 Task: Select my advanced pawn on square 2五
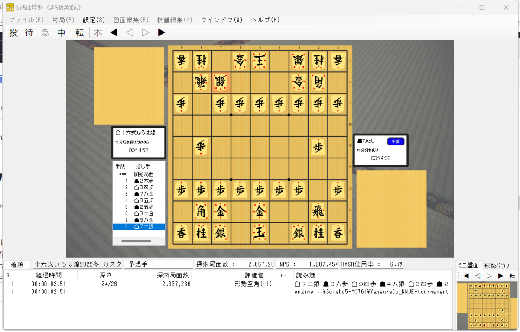318,147
